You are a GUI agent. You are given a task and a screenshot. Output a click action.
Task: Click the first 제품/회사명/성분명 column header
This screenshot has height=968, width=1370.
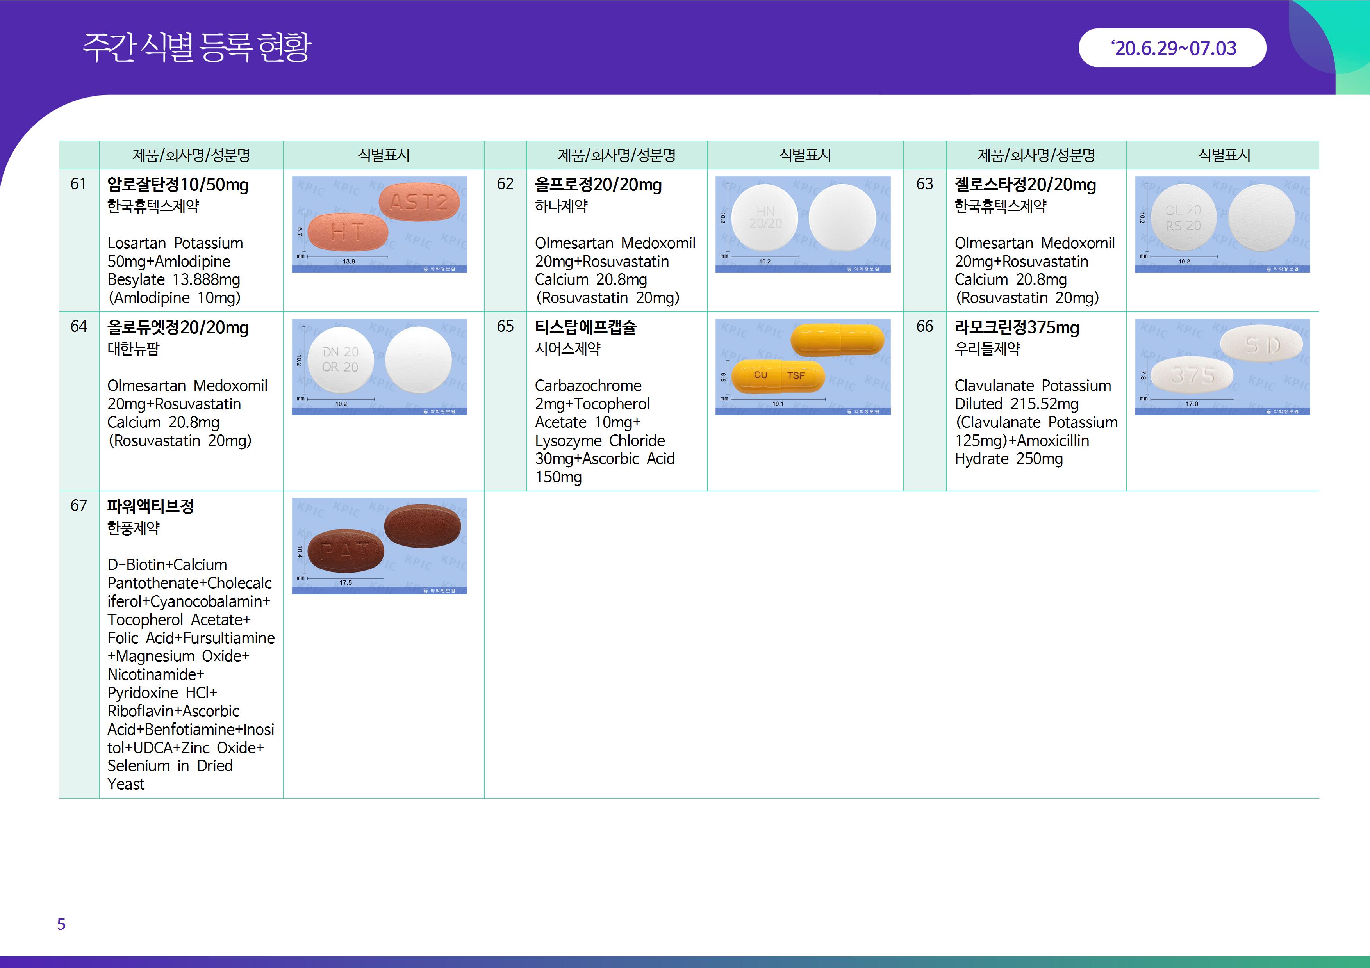(x=191, y=155)
